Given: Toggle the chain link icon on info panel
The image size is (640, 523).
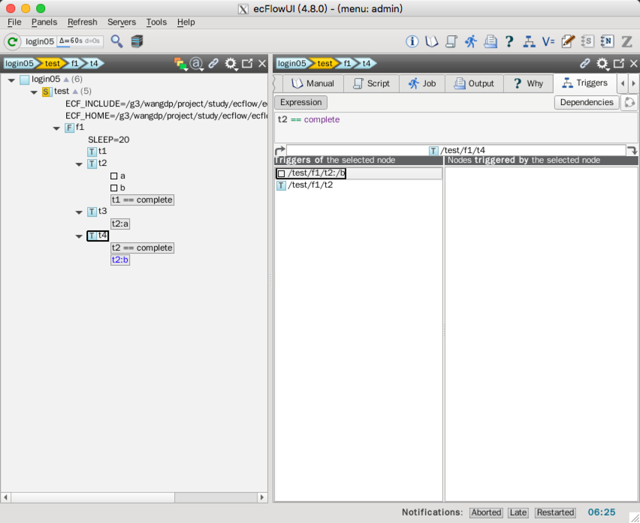Looking at the screenshot, I should coord(585,64).
